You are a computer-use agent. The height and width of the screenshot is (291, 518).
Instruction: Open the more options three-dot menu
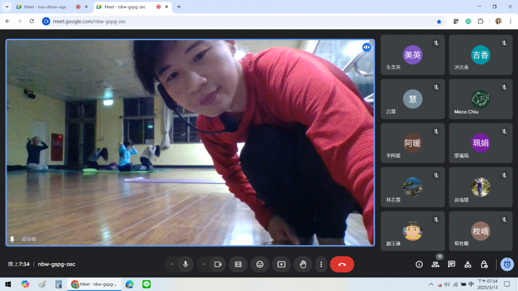click(321, 264)
